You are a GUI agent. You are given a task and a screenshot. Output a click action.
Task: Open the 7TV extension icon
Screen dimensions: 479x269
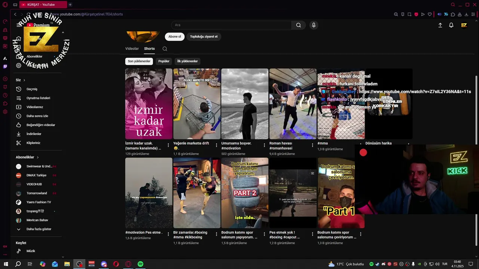coord(446,14)
